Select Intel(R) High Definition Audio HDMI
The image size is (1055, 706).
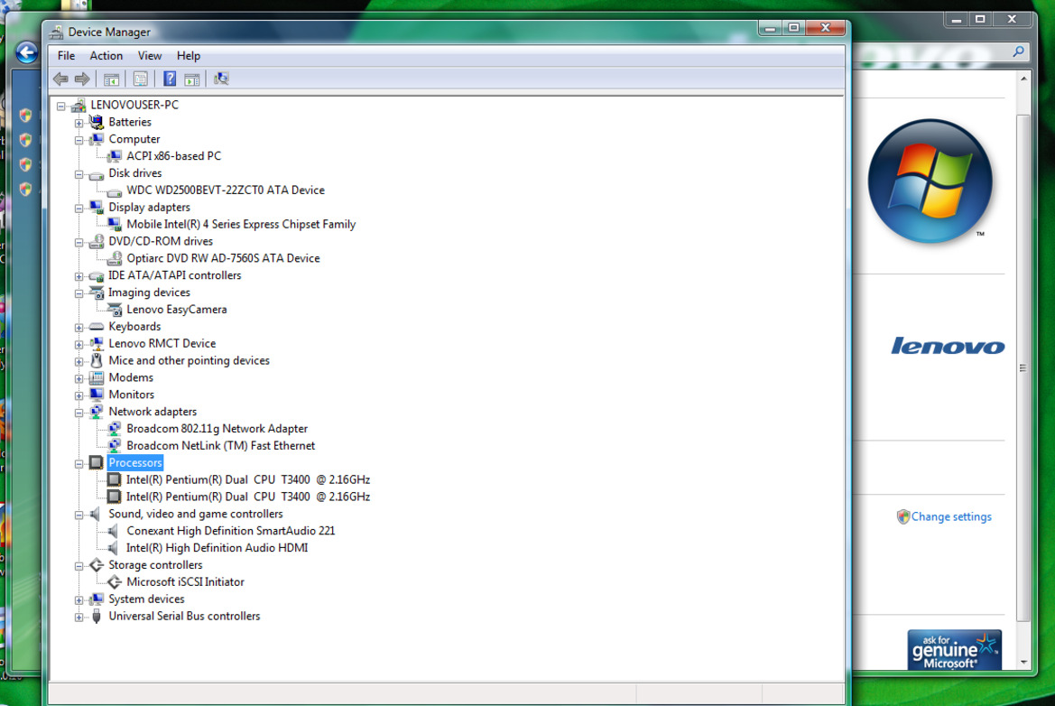(x=217, y=548)
